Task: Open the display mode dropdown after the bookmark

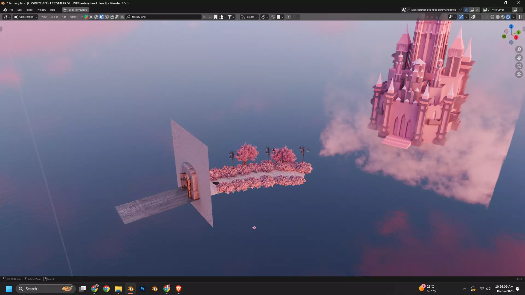Action: point(222,17)
